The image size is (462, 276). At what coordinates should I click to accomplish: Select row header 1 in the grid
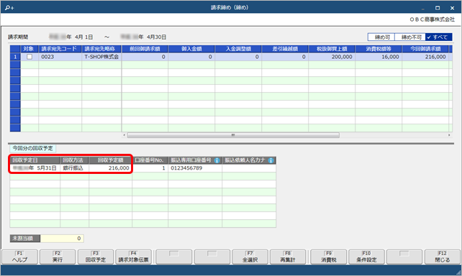[15, 57]
